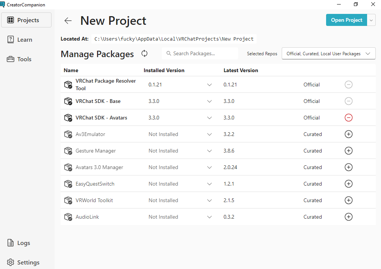381x269 pixels.
Task: Close the CreatorCompanion window
Action: coord(373,5)
